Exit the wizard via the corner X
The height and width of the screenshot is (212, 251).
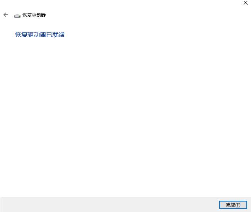pos(246,3)
